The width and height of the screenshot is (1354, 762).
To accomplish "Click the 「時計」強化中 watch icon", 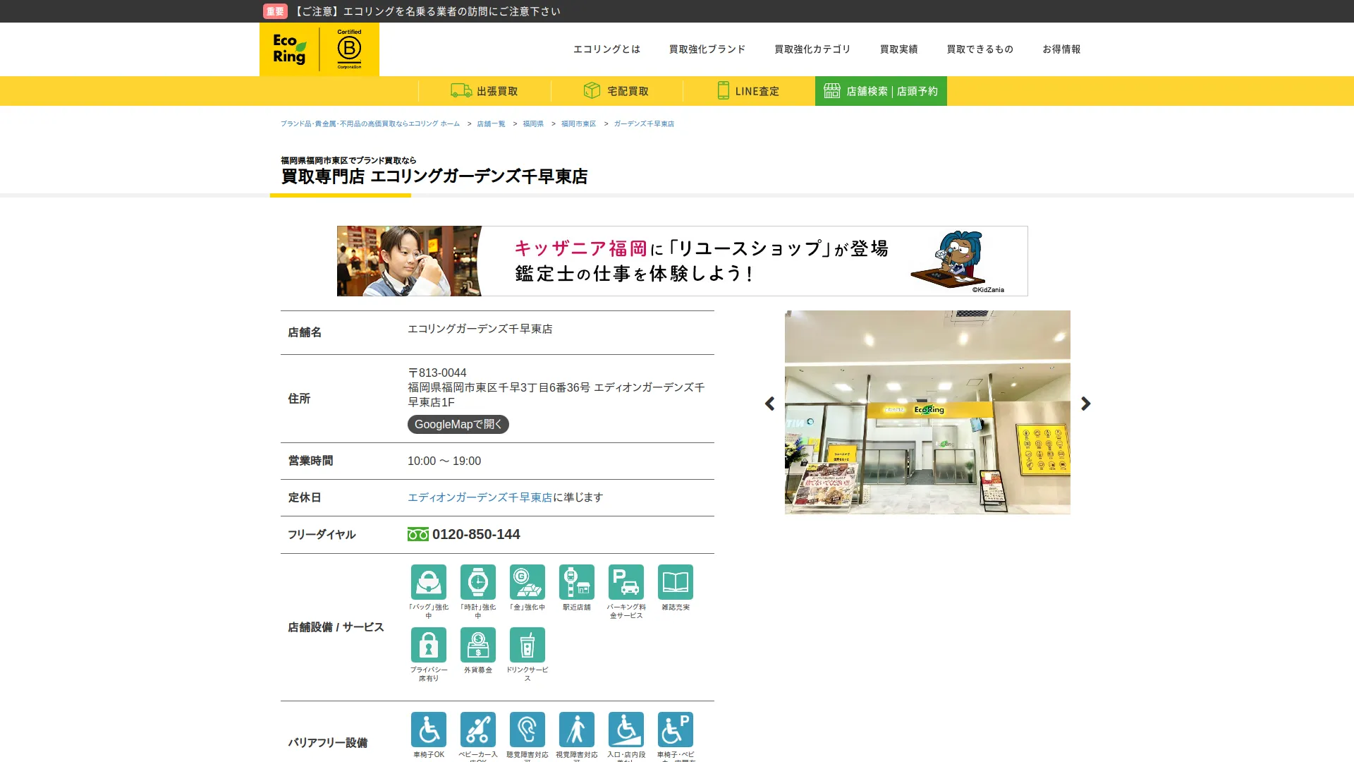I will point(478,582).
